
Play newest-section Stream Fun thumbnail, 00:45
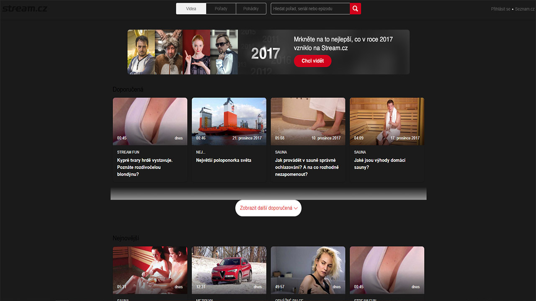[387, 270]
